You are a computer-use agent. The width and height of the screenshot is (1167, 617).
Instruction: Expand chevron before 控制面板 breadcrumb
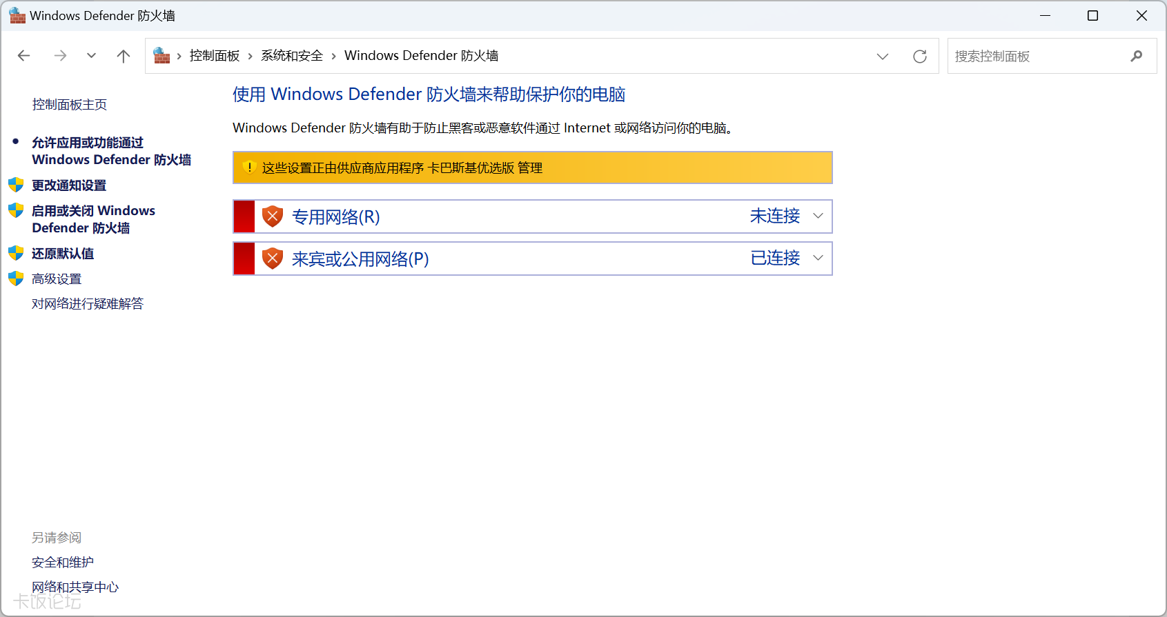point(179,56)
